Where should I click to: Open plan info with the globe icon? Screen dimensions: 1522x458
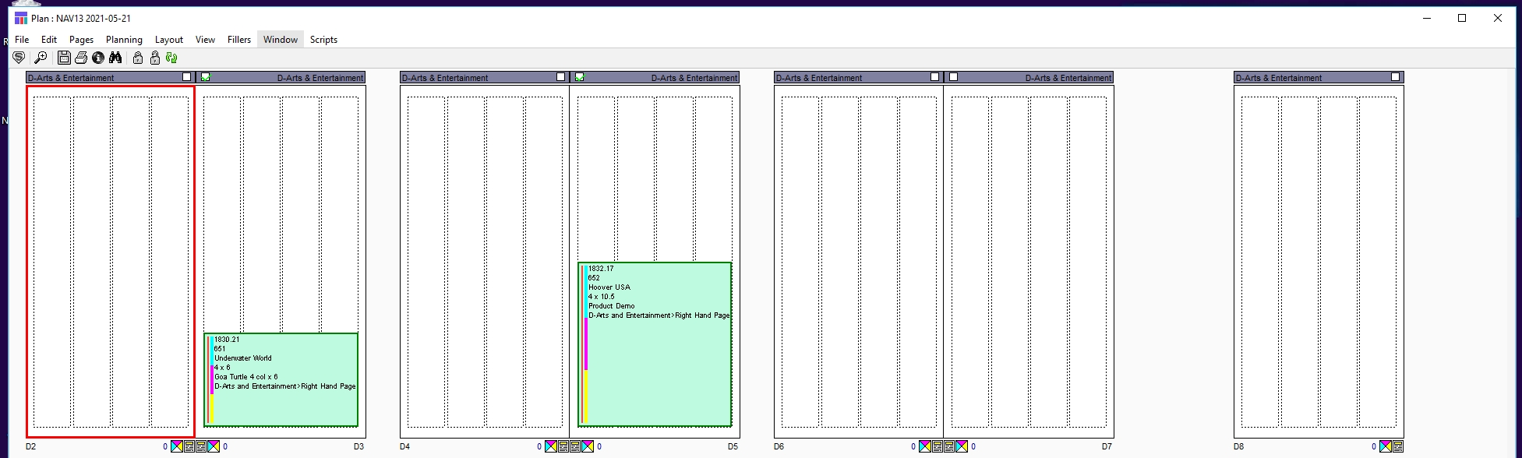(x=98, y=58)
